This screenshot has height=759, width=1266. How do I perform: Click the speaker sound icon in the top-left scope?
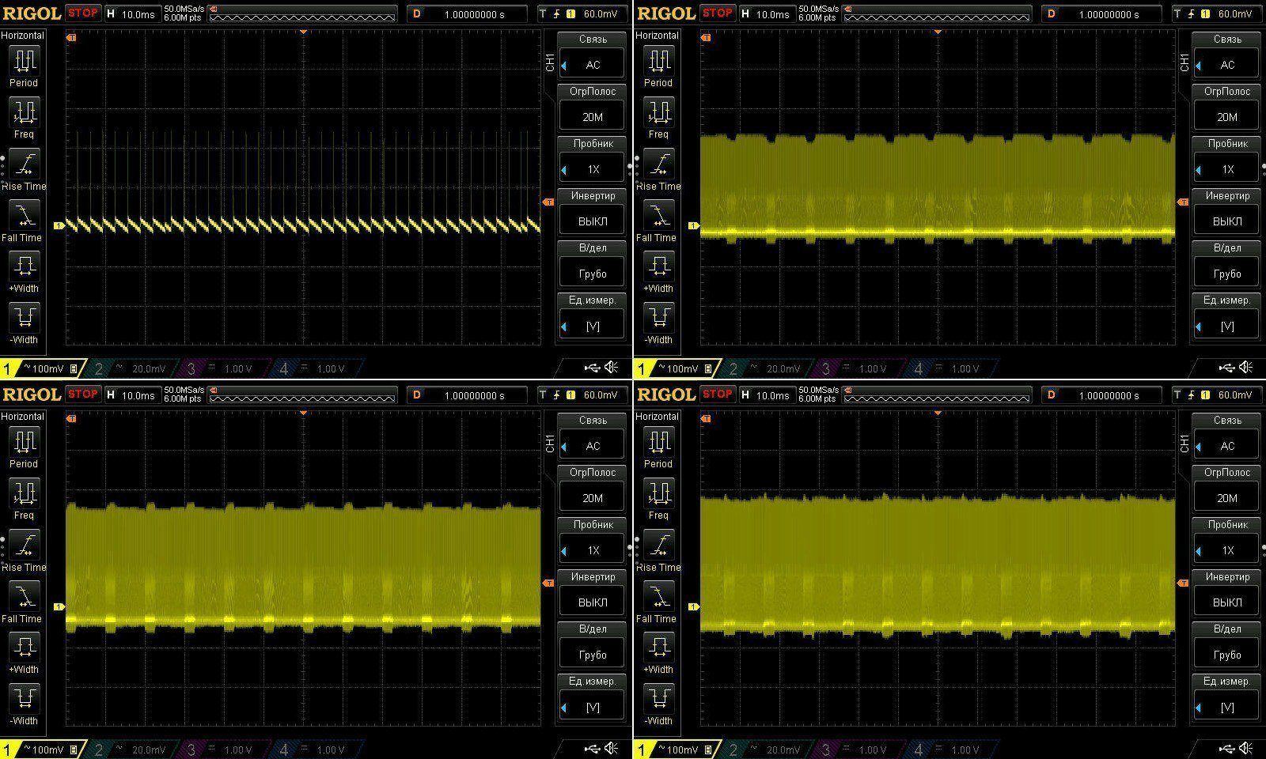pyautogui.click(x=612, y=368)
